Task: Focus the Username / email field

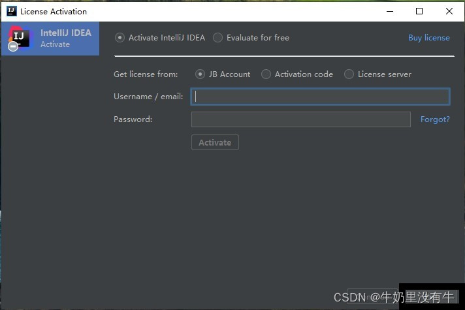Action: tap(320, 97)
